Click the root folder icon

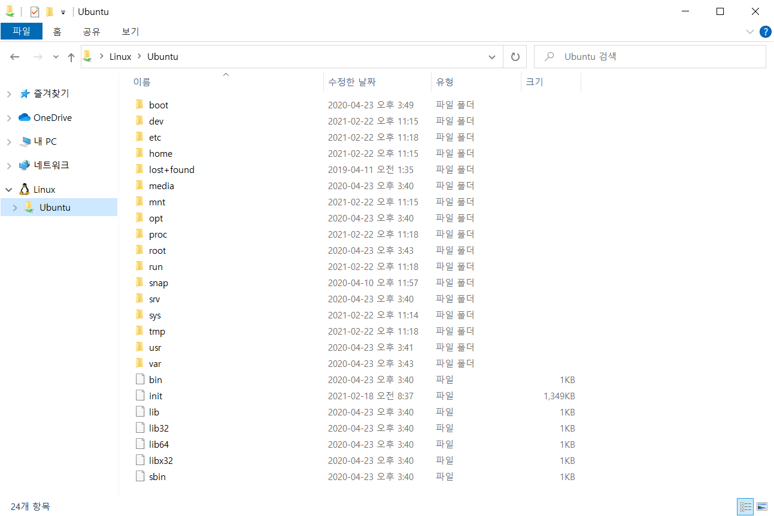139,250
